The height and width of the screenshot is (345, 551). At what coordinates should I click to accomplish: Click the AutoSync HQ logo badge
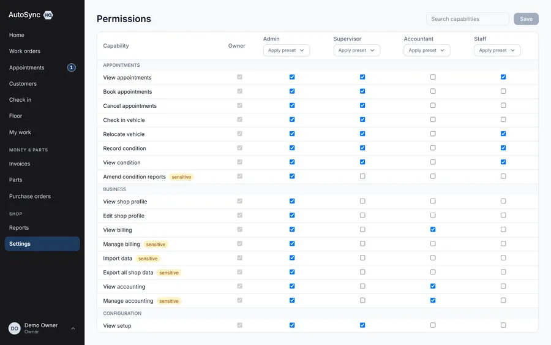[x=48, y=15]
